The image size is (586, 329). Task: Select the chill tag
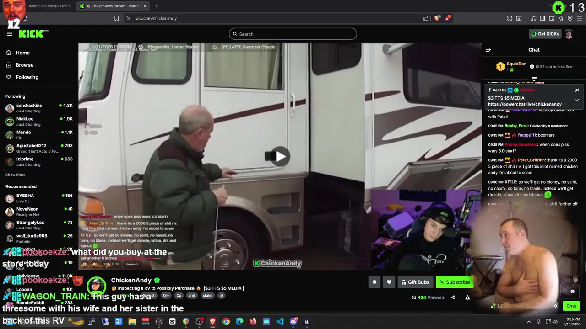pos(192,296)
